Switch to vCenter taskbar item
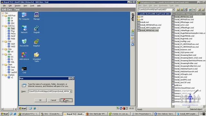 119,114
